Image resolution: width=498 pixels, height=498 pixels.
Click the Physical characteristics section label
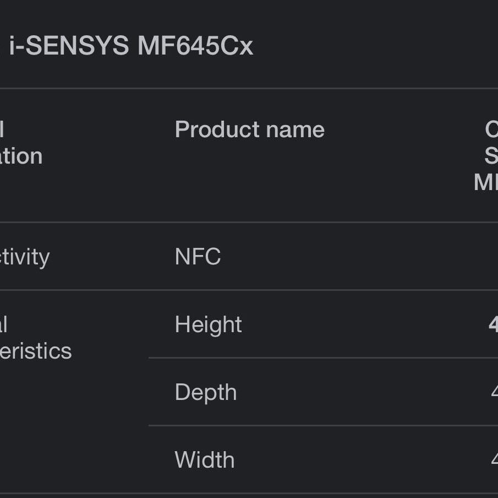(x=36, y=338)
